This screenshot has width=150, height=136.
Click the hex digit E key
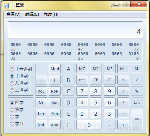pos(69,114)
